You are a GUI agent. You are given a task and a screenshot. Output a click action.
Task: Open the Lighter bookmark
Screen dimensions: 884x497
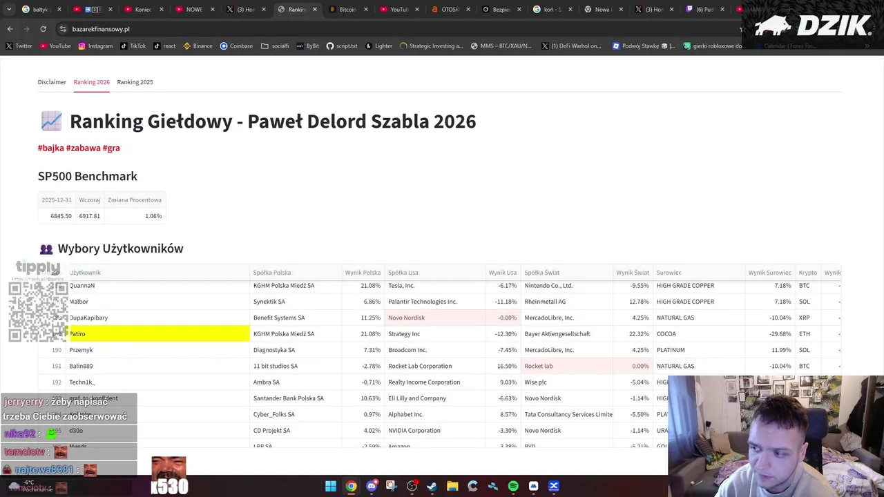click(x=378, y=46)
